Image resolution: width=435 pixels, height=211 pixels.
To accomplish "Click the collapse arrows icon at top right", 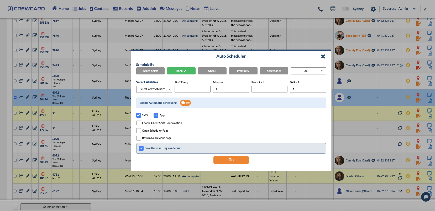I will click(x=425, y=9).
